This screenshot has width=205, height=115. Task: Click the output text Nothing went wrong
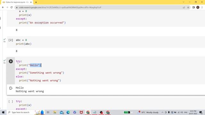coord(30,91)
